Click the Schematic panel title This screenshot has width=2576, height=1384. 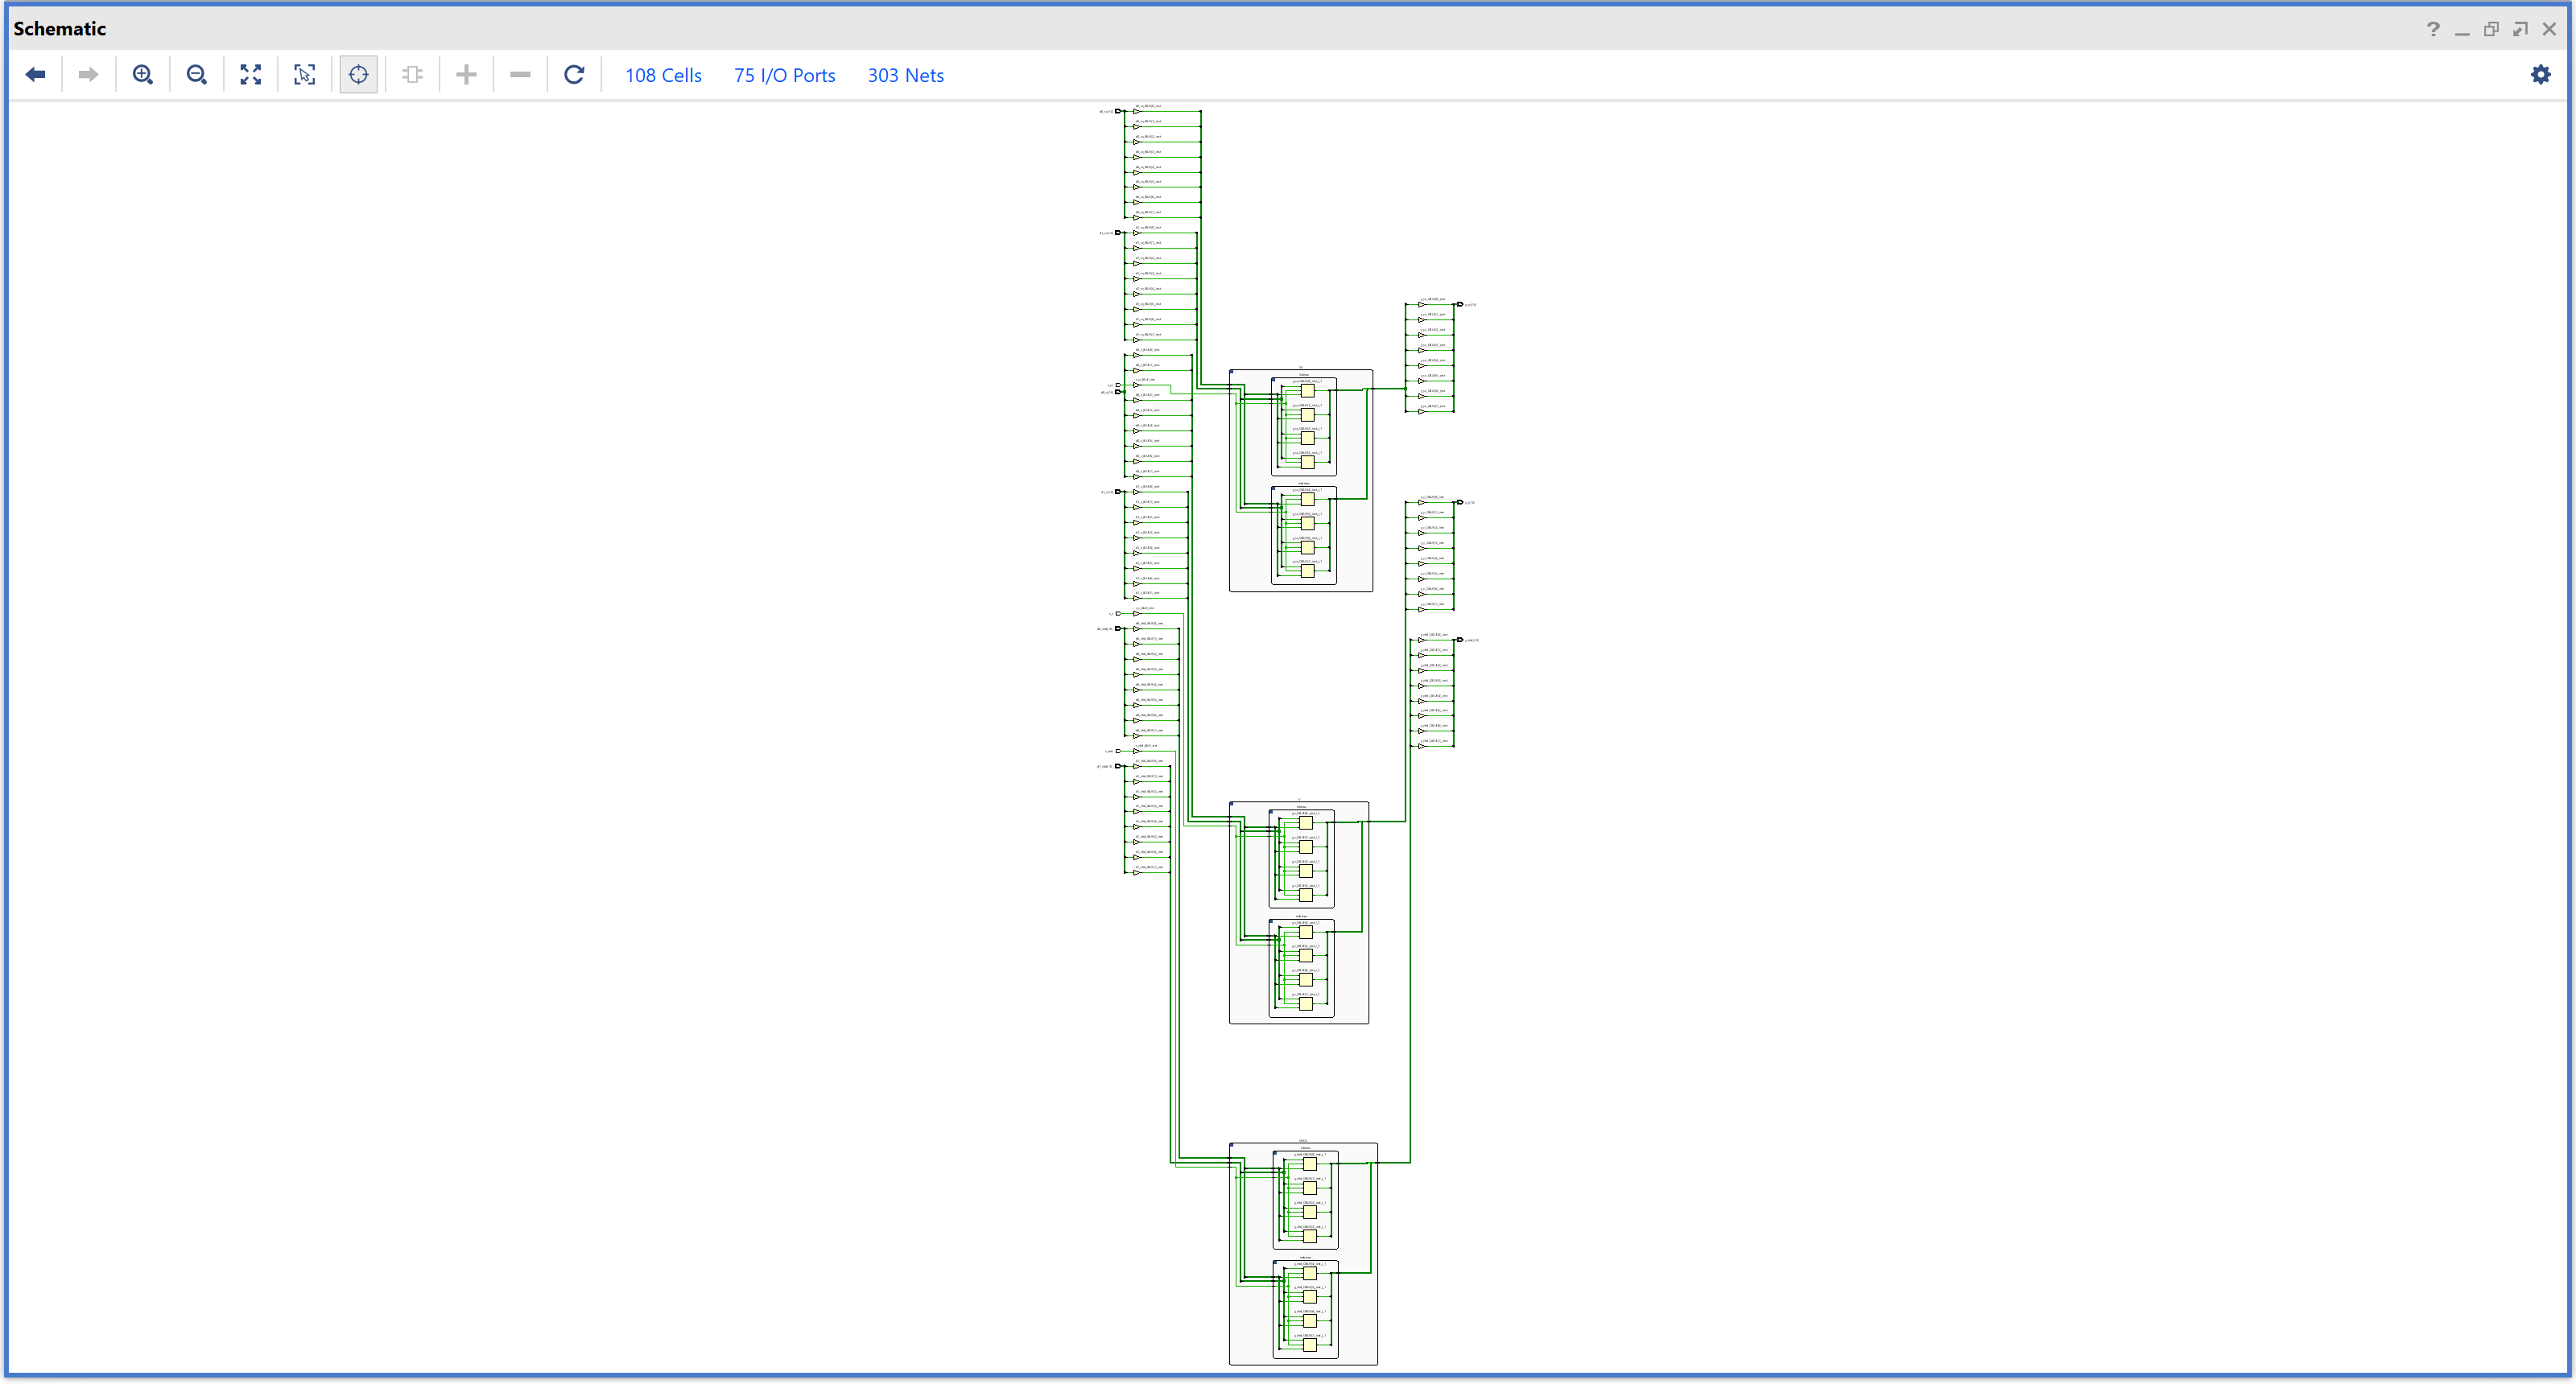(60, 29)
